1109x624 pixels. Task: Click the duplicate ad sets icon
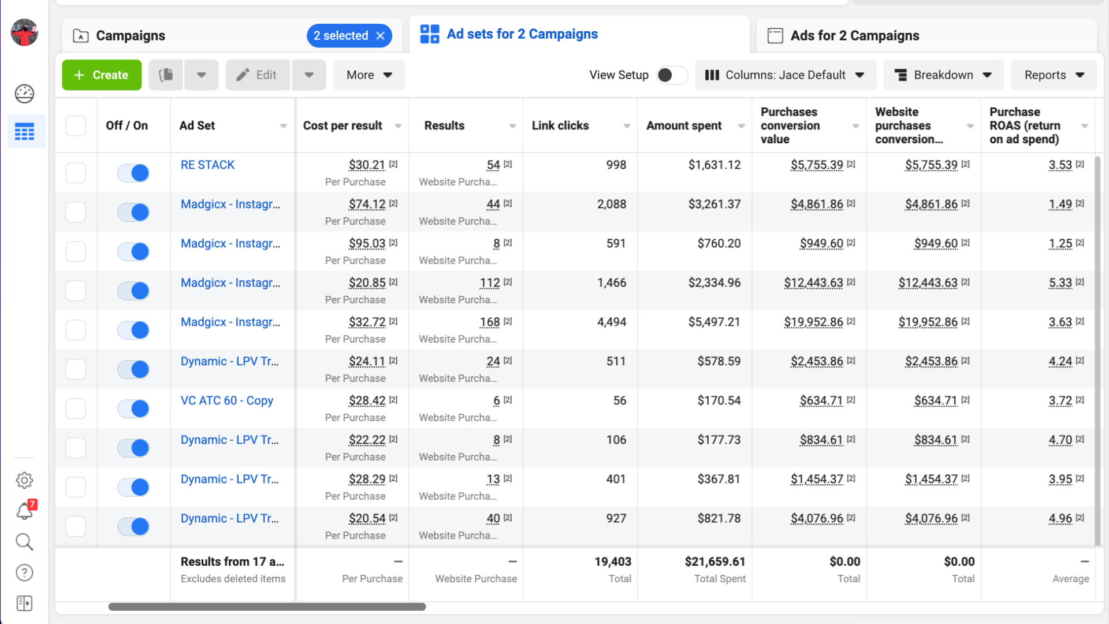click(x=166, y=75)
